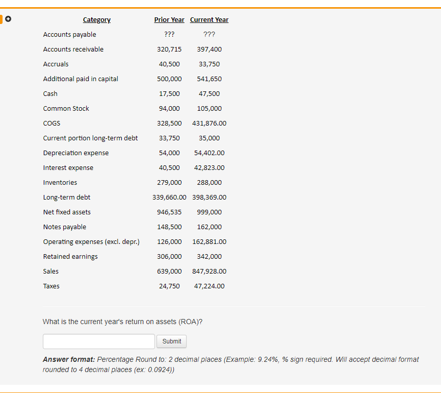
Task: Click the Category column header
Action: [x=96, y=19]
